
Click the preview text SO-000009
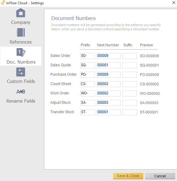[149, 56]
